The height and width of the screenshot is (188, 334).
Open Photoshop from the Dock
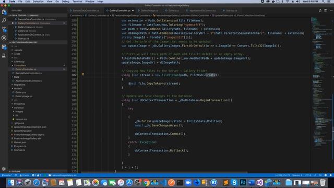click(x=243, y=182)
